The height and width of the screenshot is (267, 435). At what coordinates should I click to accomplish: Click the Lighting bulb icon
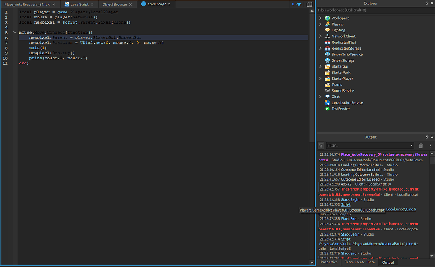coord(327,30)
